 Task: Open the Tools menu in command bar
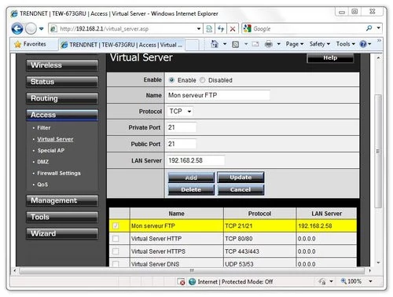click(x=345, y=44)
